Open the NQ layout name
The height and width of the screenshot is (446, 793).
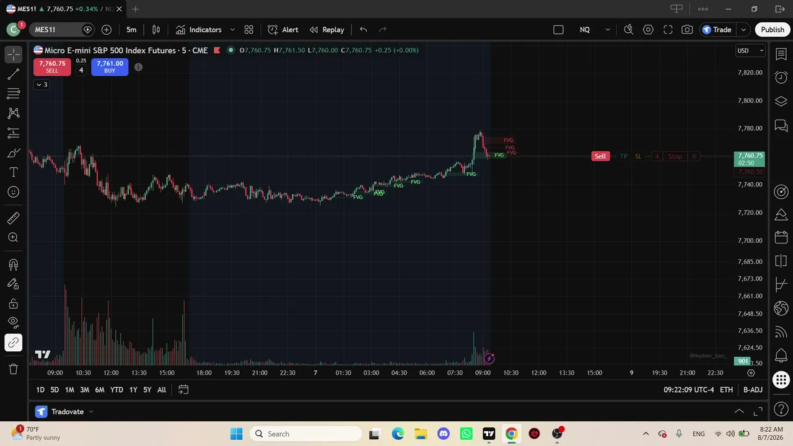coord(585,30)
